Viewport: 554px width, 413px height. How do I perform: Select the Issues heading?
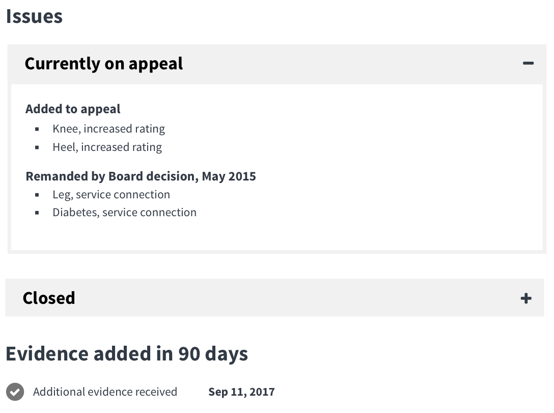(x=34, y=16)
